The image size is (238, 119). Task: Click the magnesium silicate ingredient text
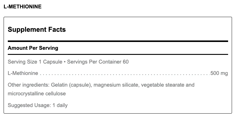point(116,85)
